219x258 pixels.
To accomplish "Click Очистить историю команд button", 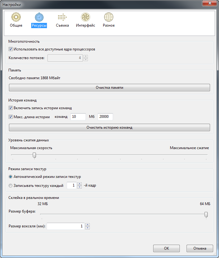I will point(109,127).
